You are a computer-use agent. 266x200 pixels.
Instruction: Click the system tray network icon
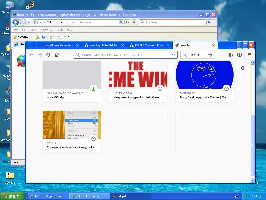[247, 196]
